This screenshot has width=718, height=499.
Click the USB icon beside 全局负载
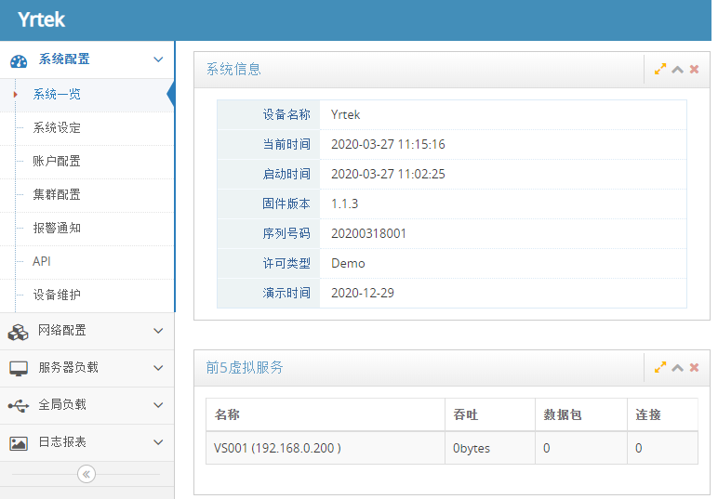pos(19,405)
